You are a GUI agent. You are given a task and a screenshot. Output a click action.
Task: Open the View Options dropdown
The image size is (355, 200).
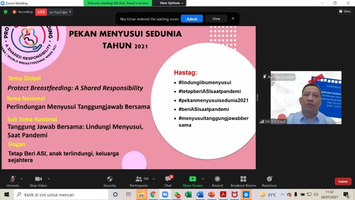coord(171,3)
